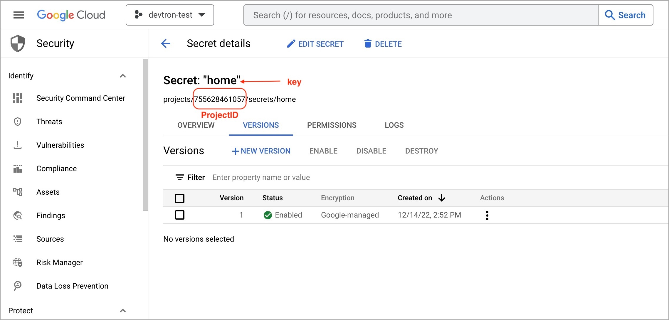The width and height of the screenshot is (669, 320).
Task: Click the Risk Manager globe icon
Action: (18, 262)
